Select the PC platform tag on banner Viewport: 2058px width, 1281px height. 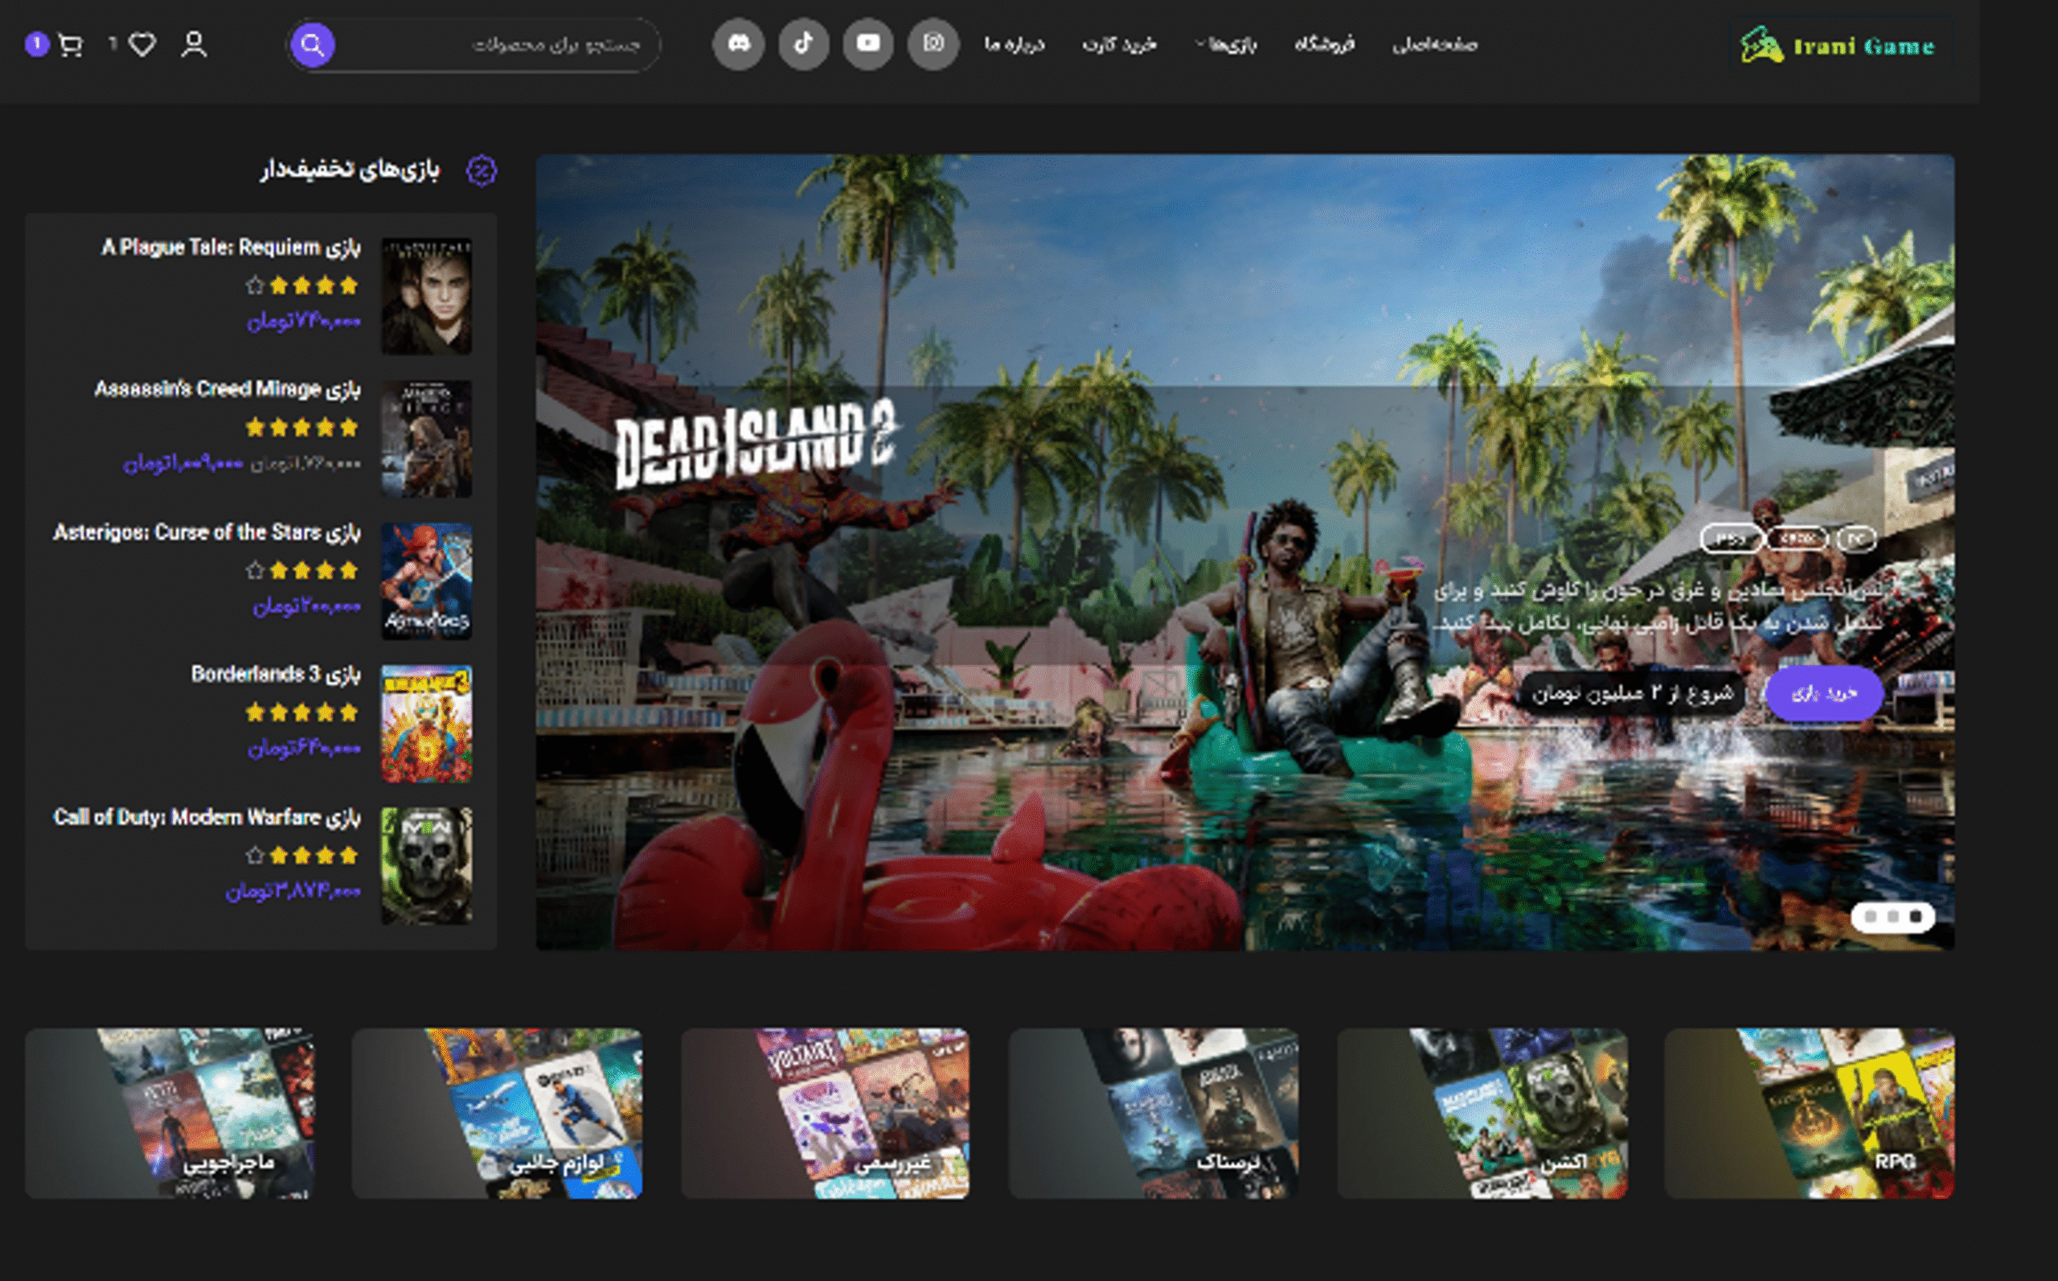(x=1855, y=539)
